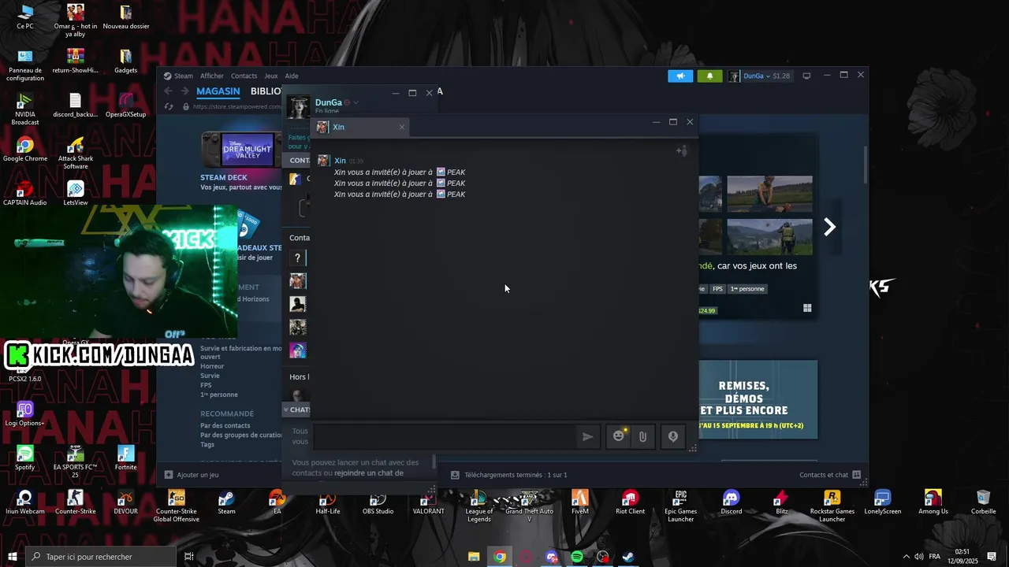1009x567 pixels.
Task: Click first PEAK game invite link
Action: coord(451,172)
